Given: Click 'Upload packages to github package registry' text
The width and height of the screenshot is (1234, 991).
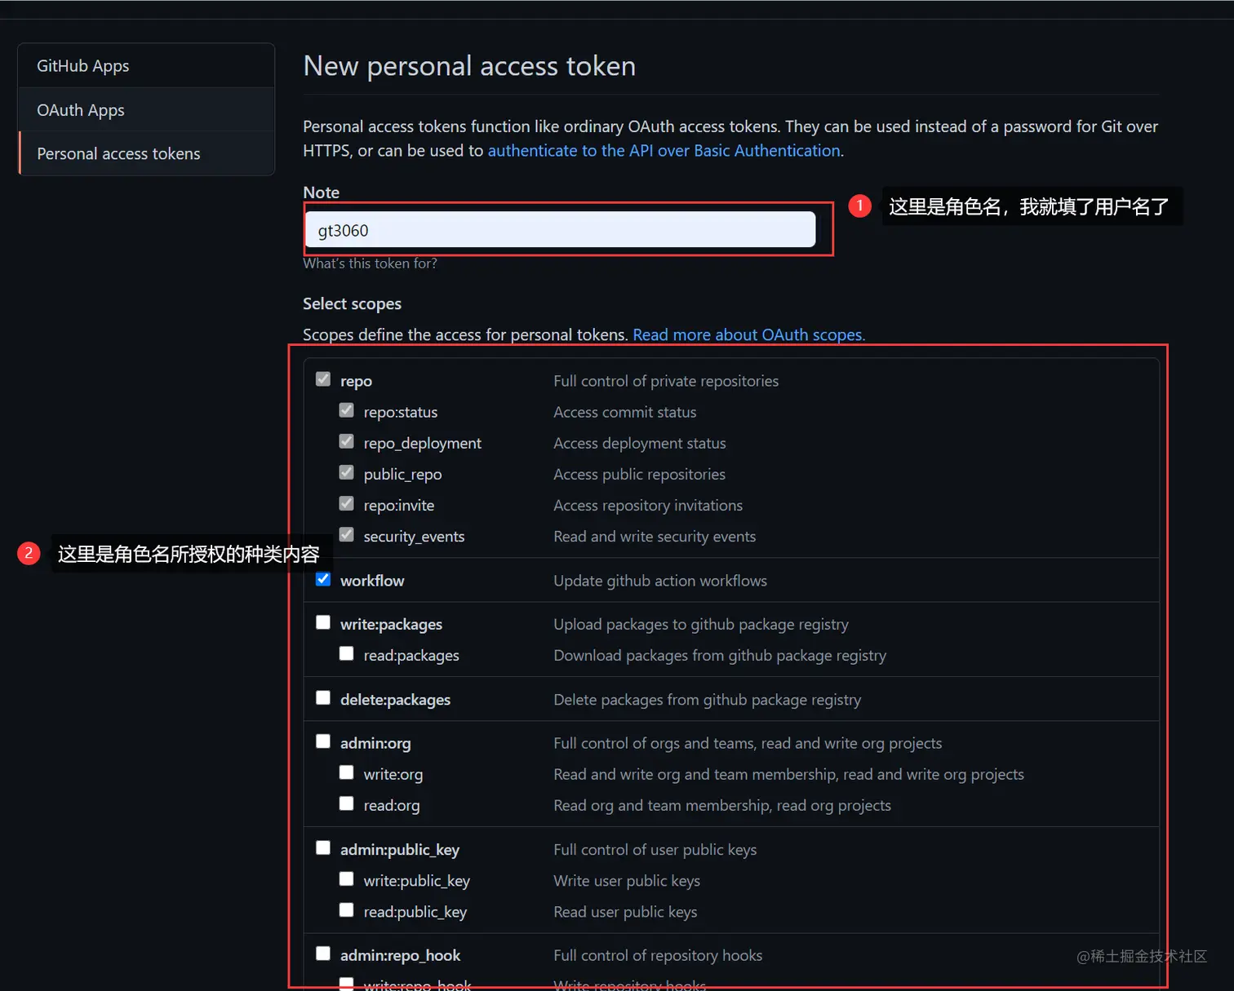Looking at the screenshot, I should 701,624.
